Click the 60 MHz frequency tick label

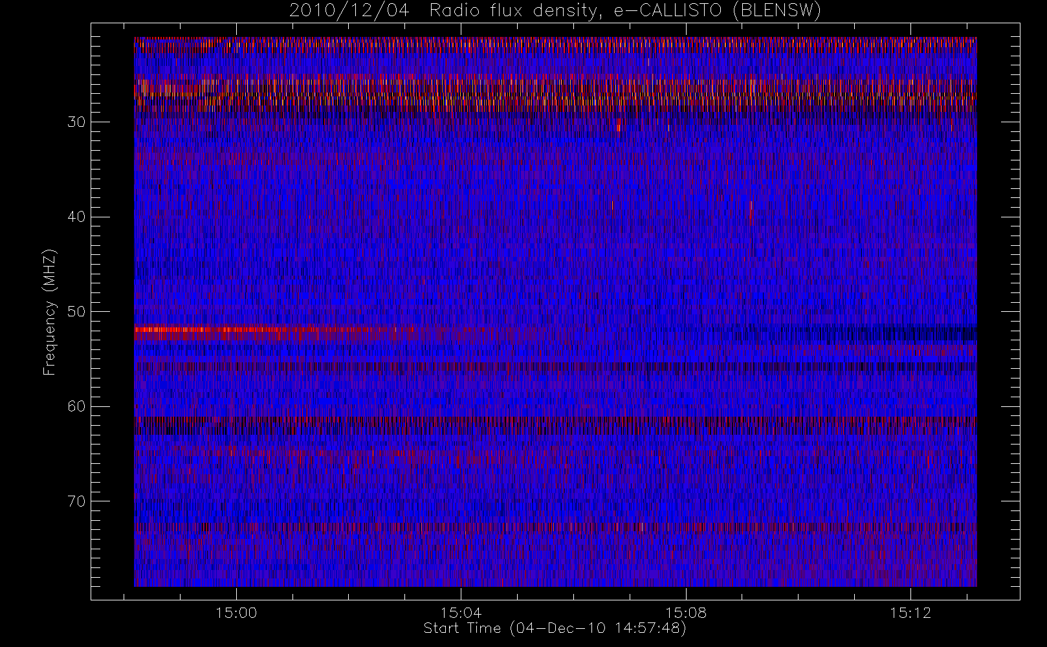tap(76, 406)
